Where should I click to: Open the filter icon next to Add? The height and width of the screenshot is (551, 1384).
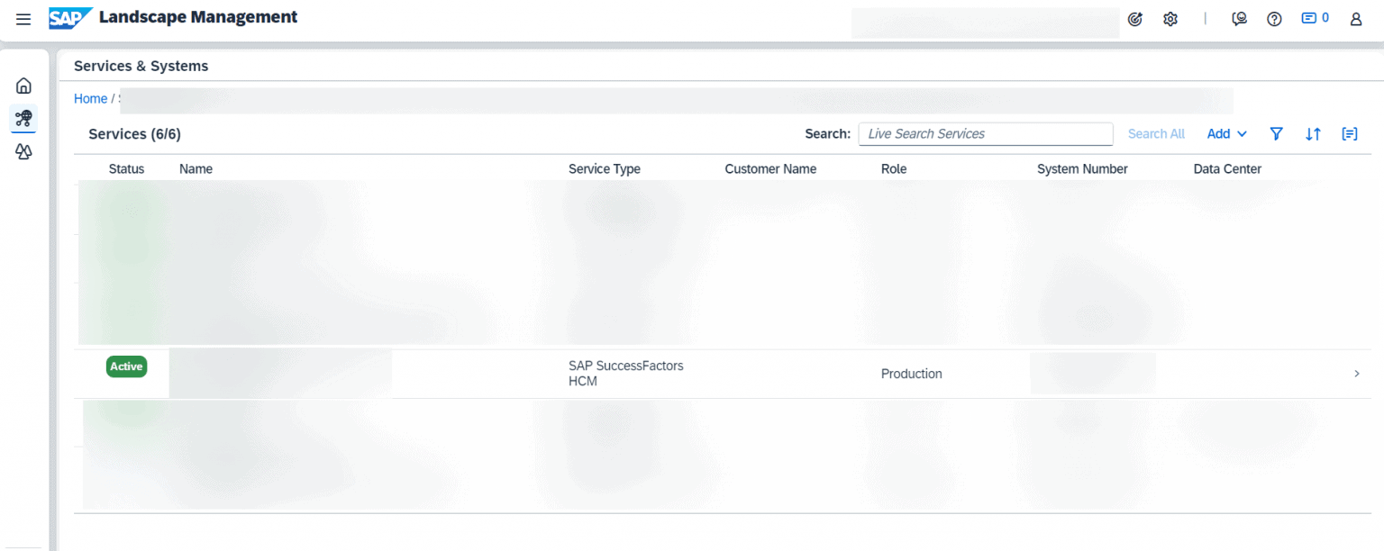(x=1276, y=133)
